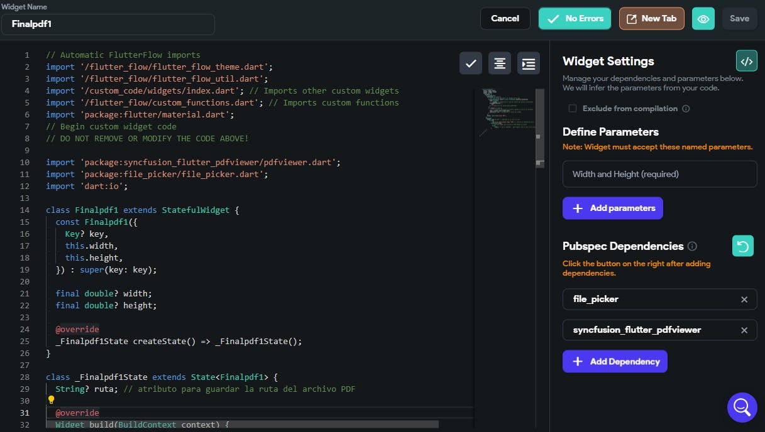Click the center-align format code icon
Viewport: 765px width, 432px height.
click(x=500, y=63)
